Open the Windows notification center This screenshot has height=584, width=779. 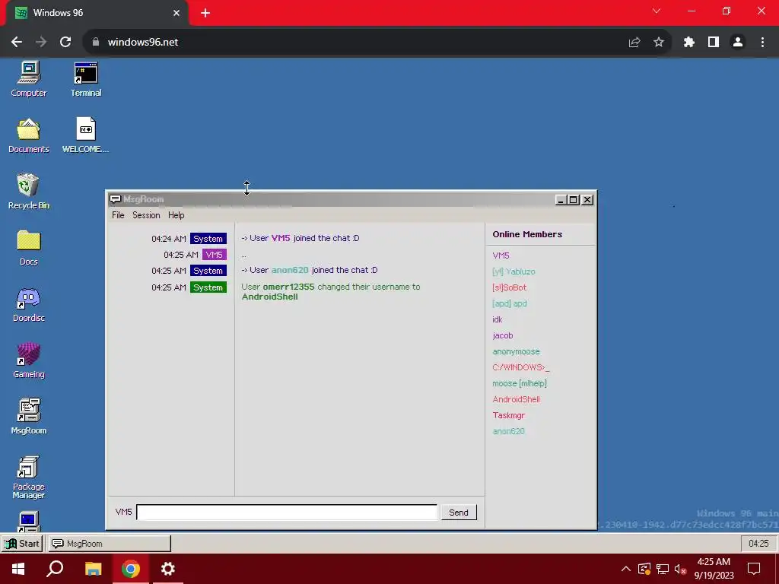click(x=754, y=569)
